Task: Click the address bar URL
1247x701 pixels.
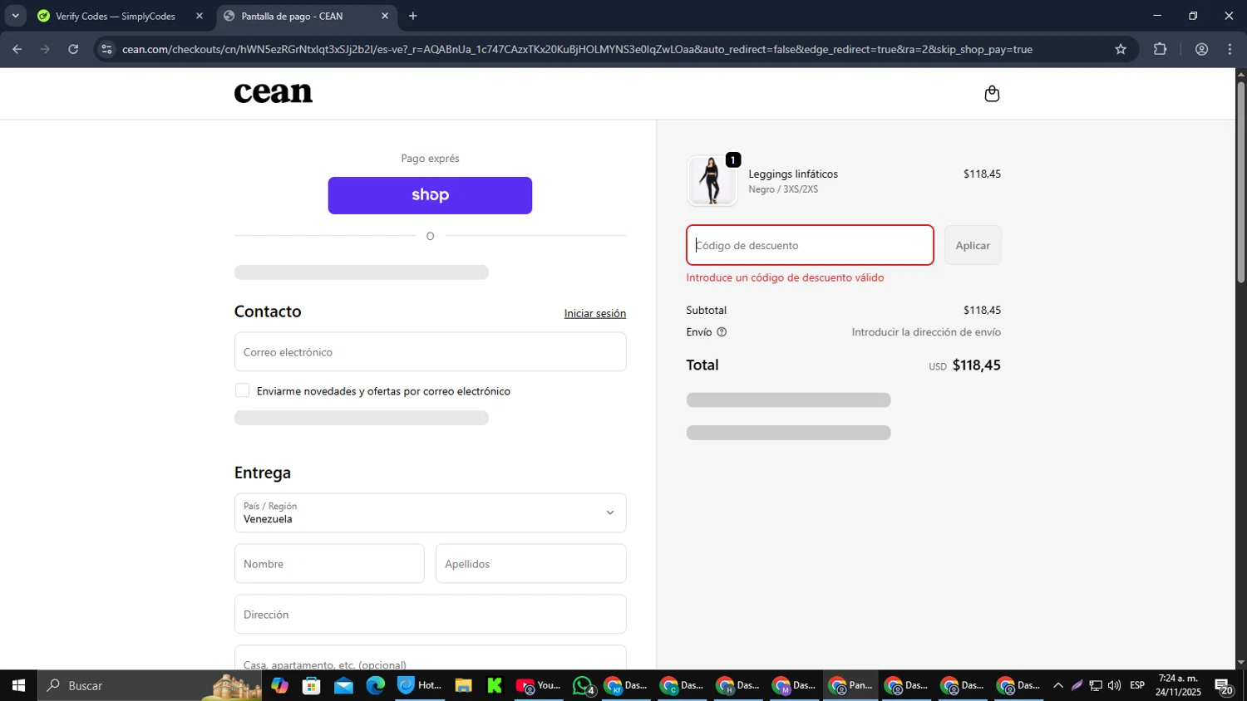Action: pyautogui.click(x=577, y=50)
